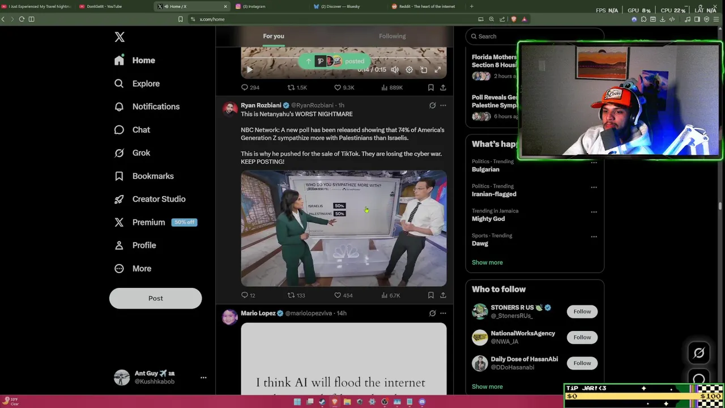Open Mario Lopez's profile name
725x408 pixels.
click(258, 313)
